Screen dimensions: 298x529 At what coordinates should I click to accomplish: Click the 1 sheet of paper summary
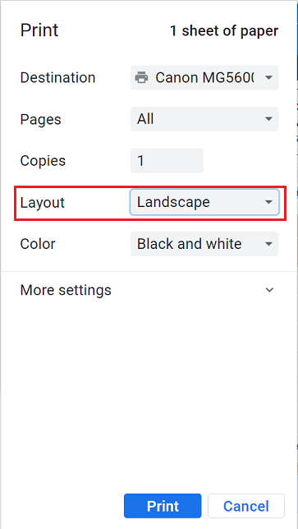(x=224, y=31)
